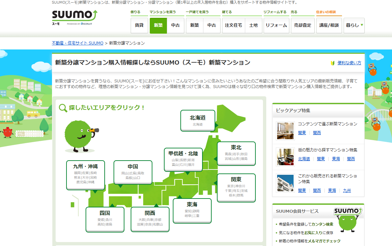Screen dimensions: 392x246
Task: Choose the 東北 area button
Action: pos(236,153)
